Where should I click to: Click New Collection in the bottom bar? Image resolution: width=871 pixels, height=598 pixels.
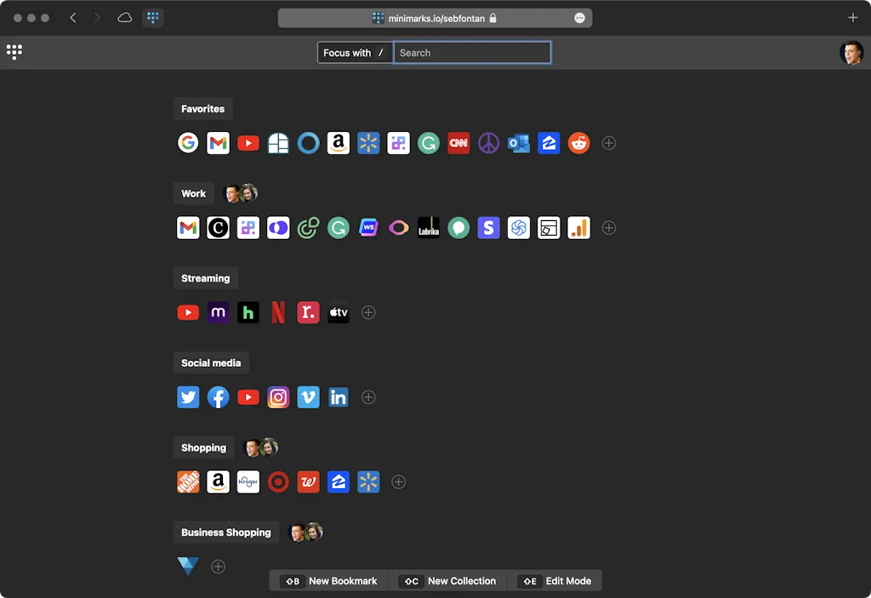447,581
